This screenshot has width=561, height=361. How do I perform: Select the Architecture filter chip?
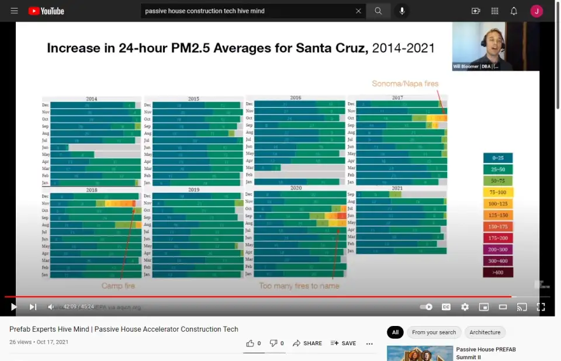[485, 332]
